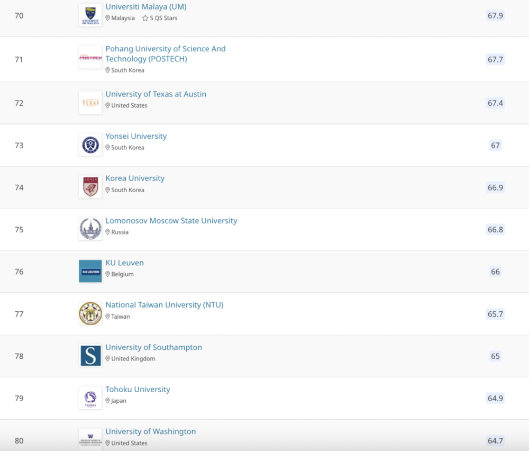
Task: Open Lomonosov Moscow State University link
Action: (171, 221)
